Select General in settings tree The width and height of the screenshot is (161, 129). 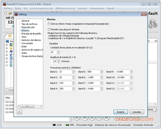25,21
